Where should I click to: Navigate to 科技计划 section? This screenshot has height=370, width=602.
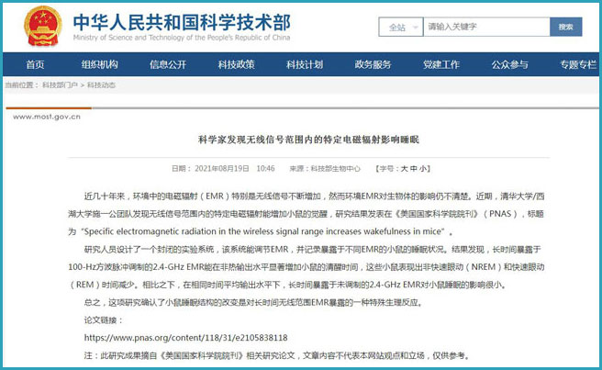305,65
